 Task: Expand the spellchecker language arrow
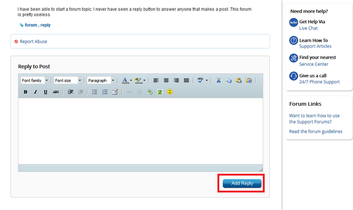point(207,80)
